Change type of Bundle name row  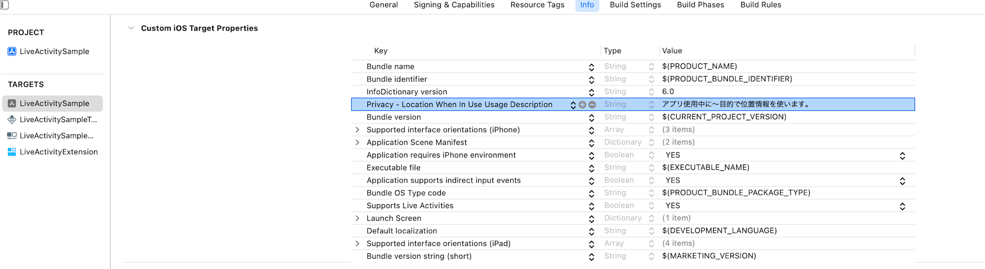coord(651,67)
